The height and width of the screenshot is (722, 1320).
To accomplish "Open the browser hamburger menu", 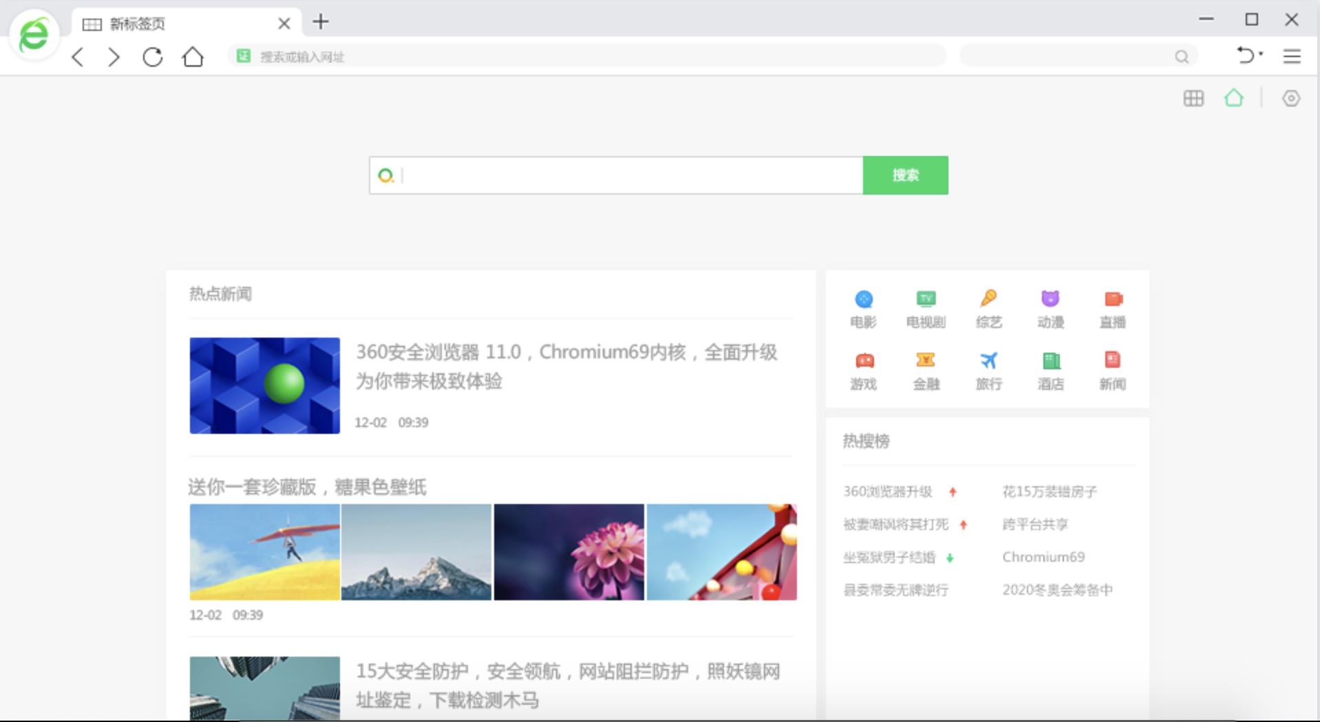I will point(1291,57).
